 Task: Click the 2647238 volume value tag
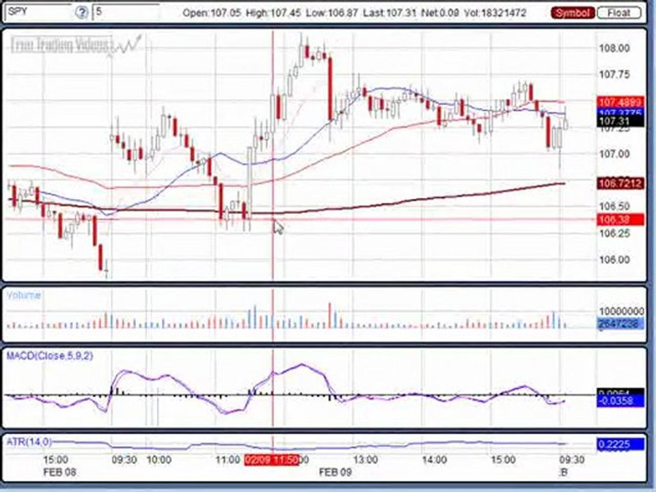tap(620, 323)
